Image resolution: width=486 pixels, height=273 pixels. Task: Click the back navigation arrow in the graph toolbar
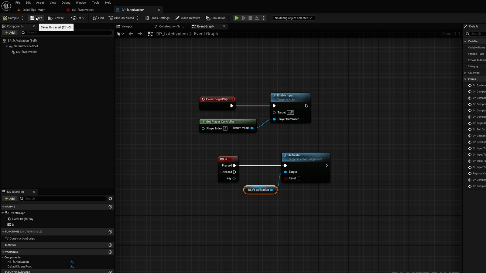pyautogui.click(x=131, y=34)
